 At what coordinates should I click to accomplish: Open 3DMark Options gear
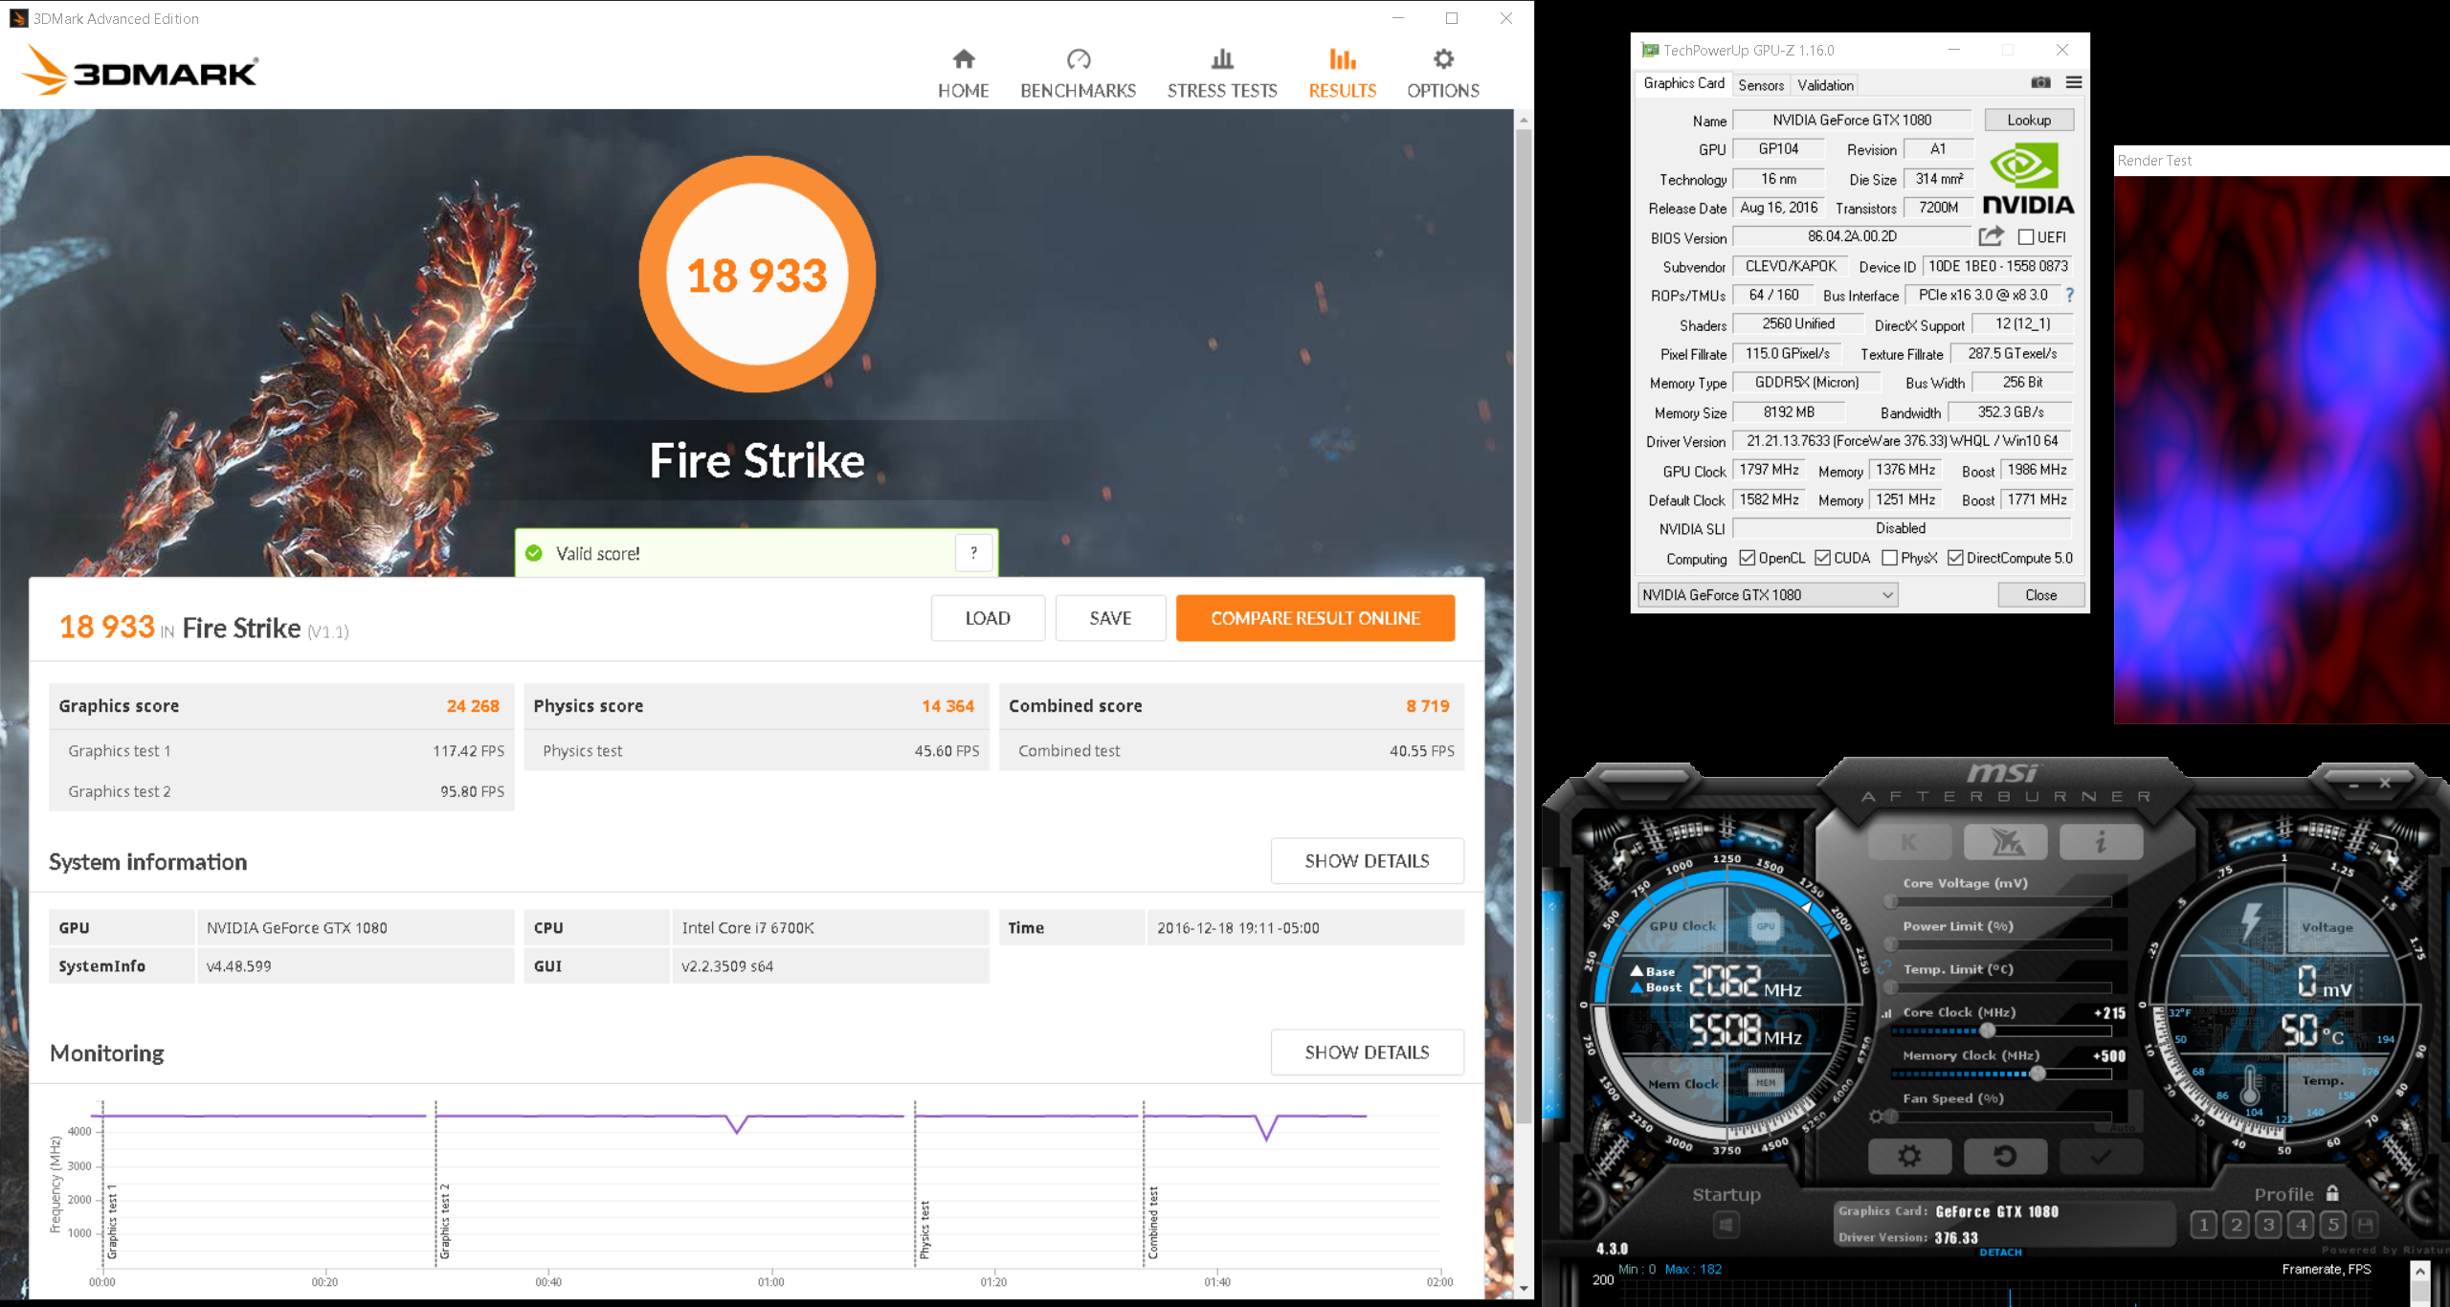point(1443,75)
